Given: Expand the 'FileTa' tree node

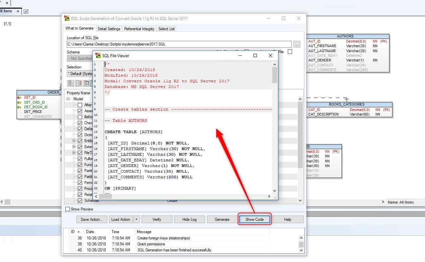Looking at the screenshot, I should point(74,153).
